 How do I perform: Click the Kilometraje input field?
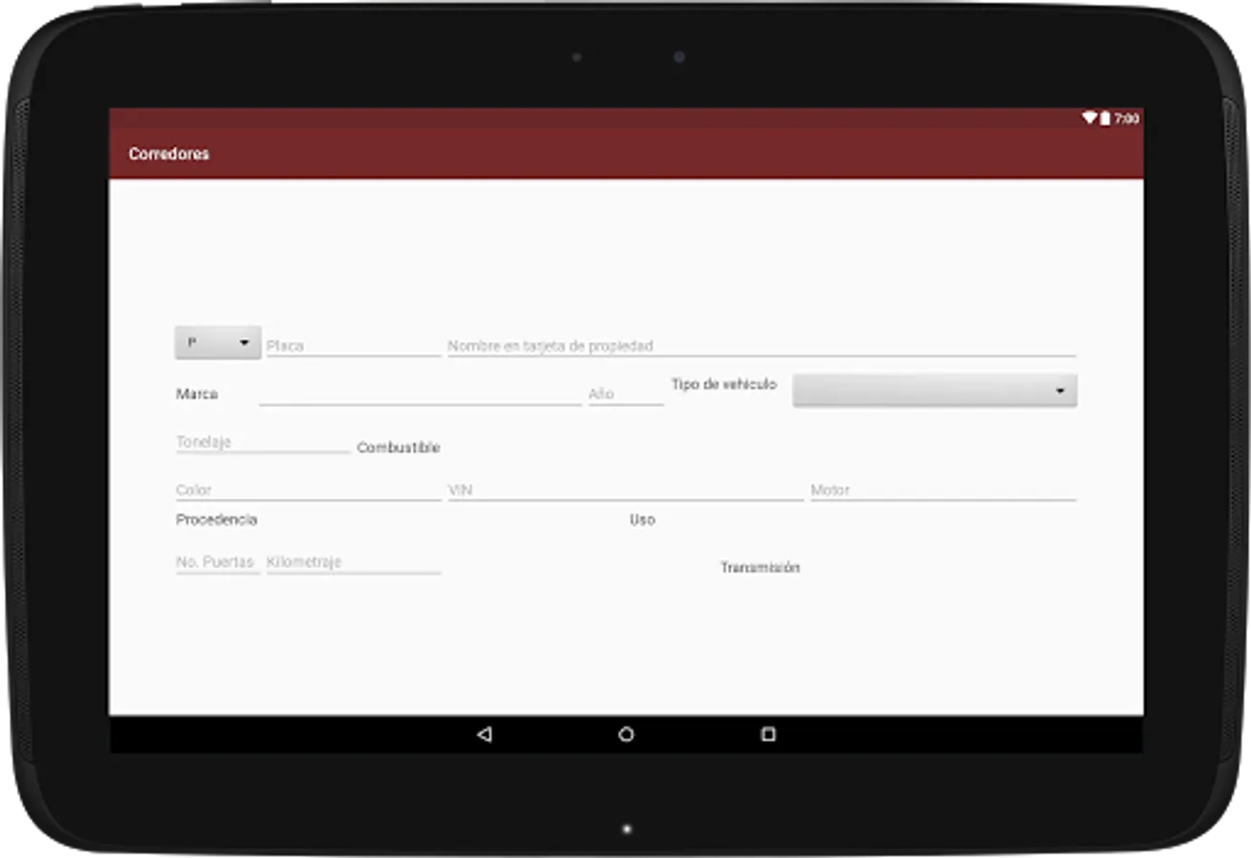pos(353,562)
